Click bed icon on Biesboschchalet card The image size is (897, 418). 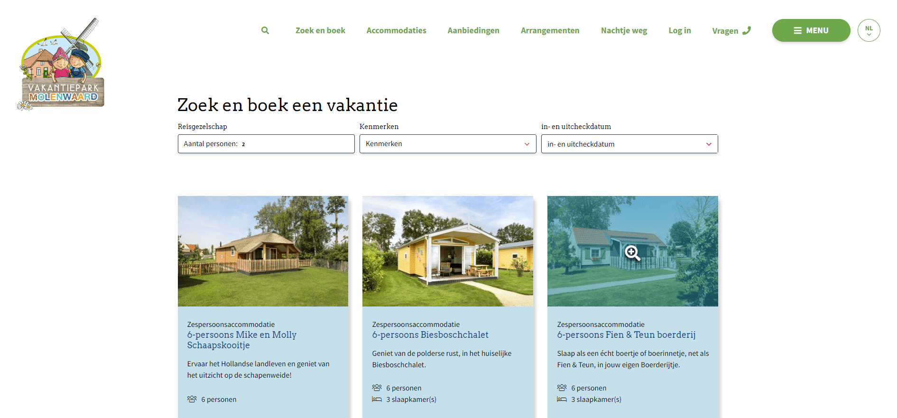pyautogui.click(x=377, y=399)
